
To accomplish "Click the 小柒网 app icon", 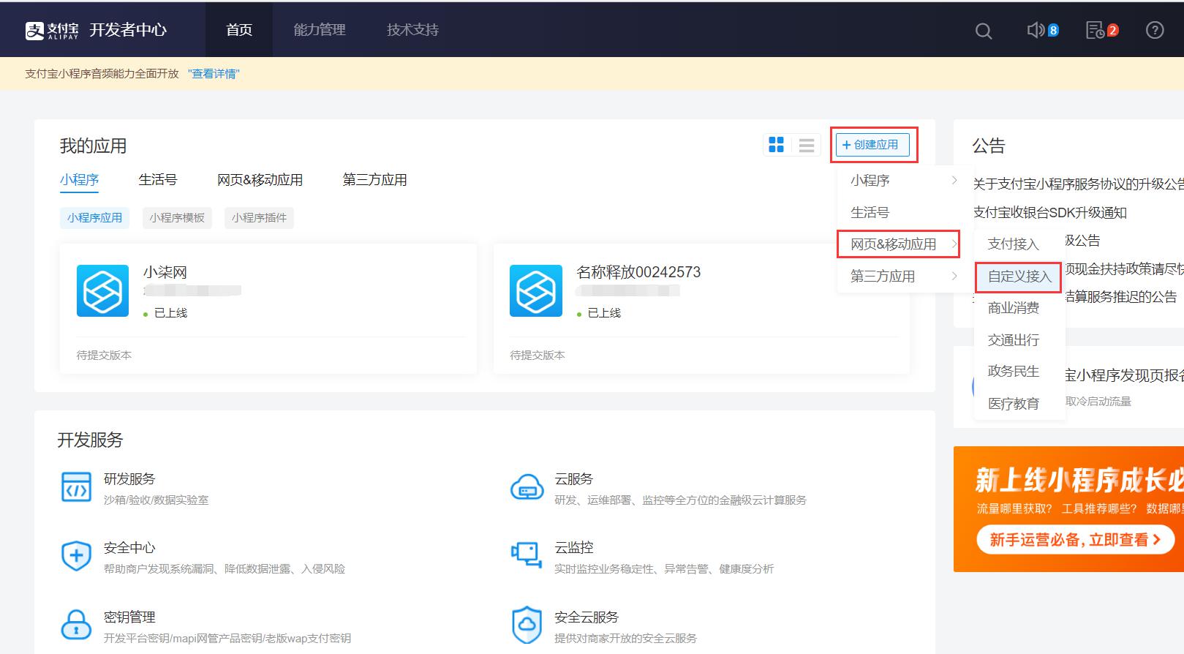I will (102, 290).
